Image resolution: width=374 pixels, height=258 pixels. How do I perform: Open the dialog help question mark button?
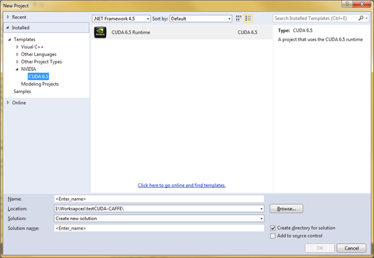click(347, 4)
